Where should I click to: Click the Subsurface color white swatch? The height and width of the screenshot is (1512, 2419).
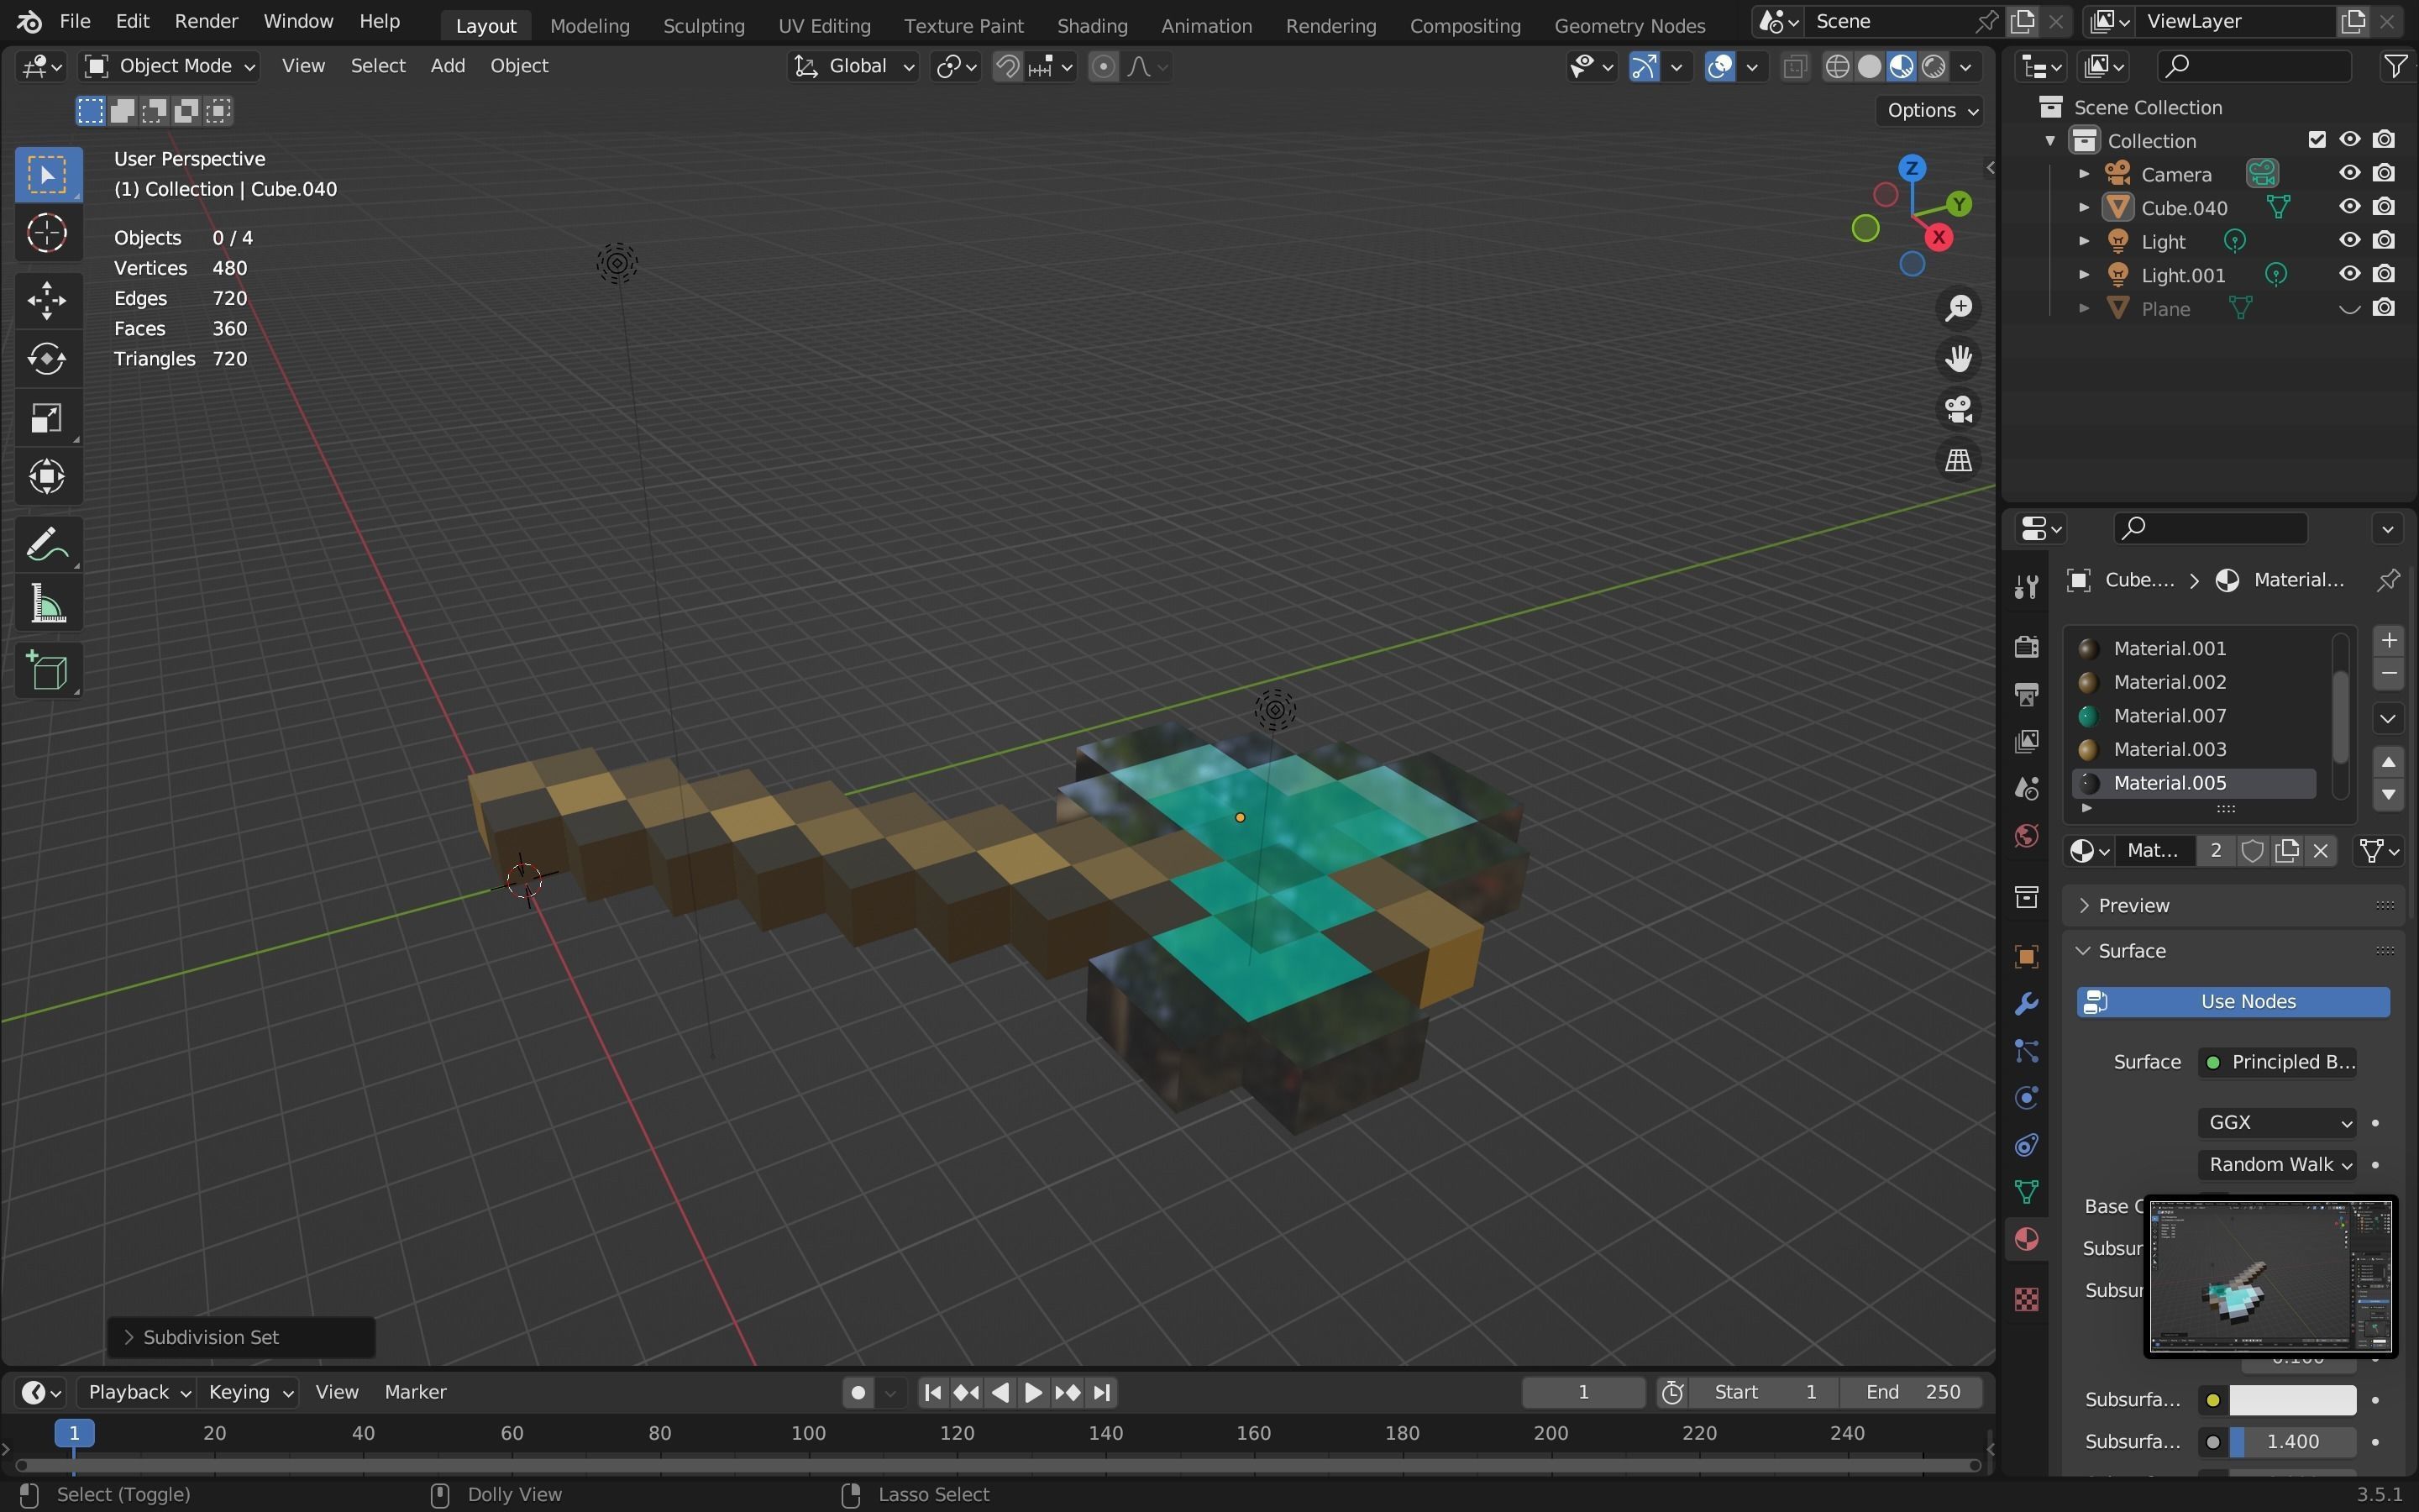[x=2292, y=1401]
